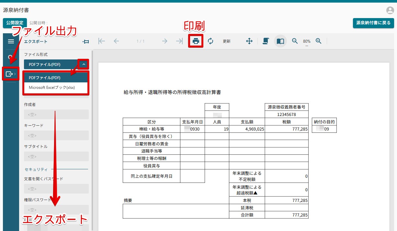This screenshot has height=231, width=397.
Task: Click the 更新 label in the toolbar
Action: [x=227, y=41]
